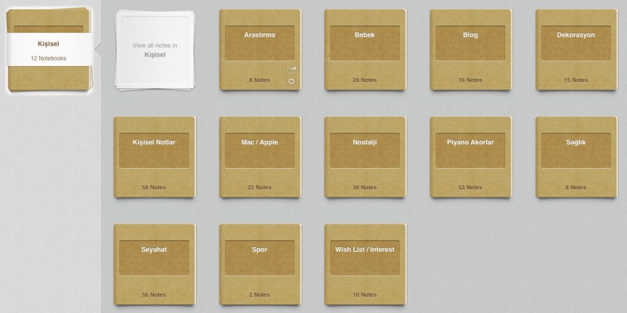This screenshot has width=627, height=313.
Task: Open the Nostalji notebook
Action: [365, 151]
